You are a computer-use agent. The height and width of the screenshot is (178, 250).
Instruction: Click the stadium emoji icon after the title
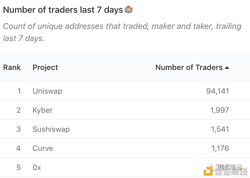click(128, 10)
